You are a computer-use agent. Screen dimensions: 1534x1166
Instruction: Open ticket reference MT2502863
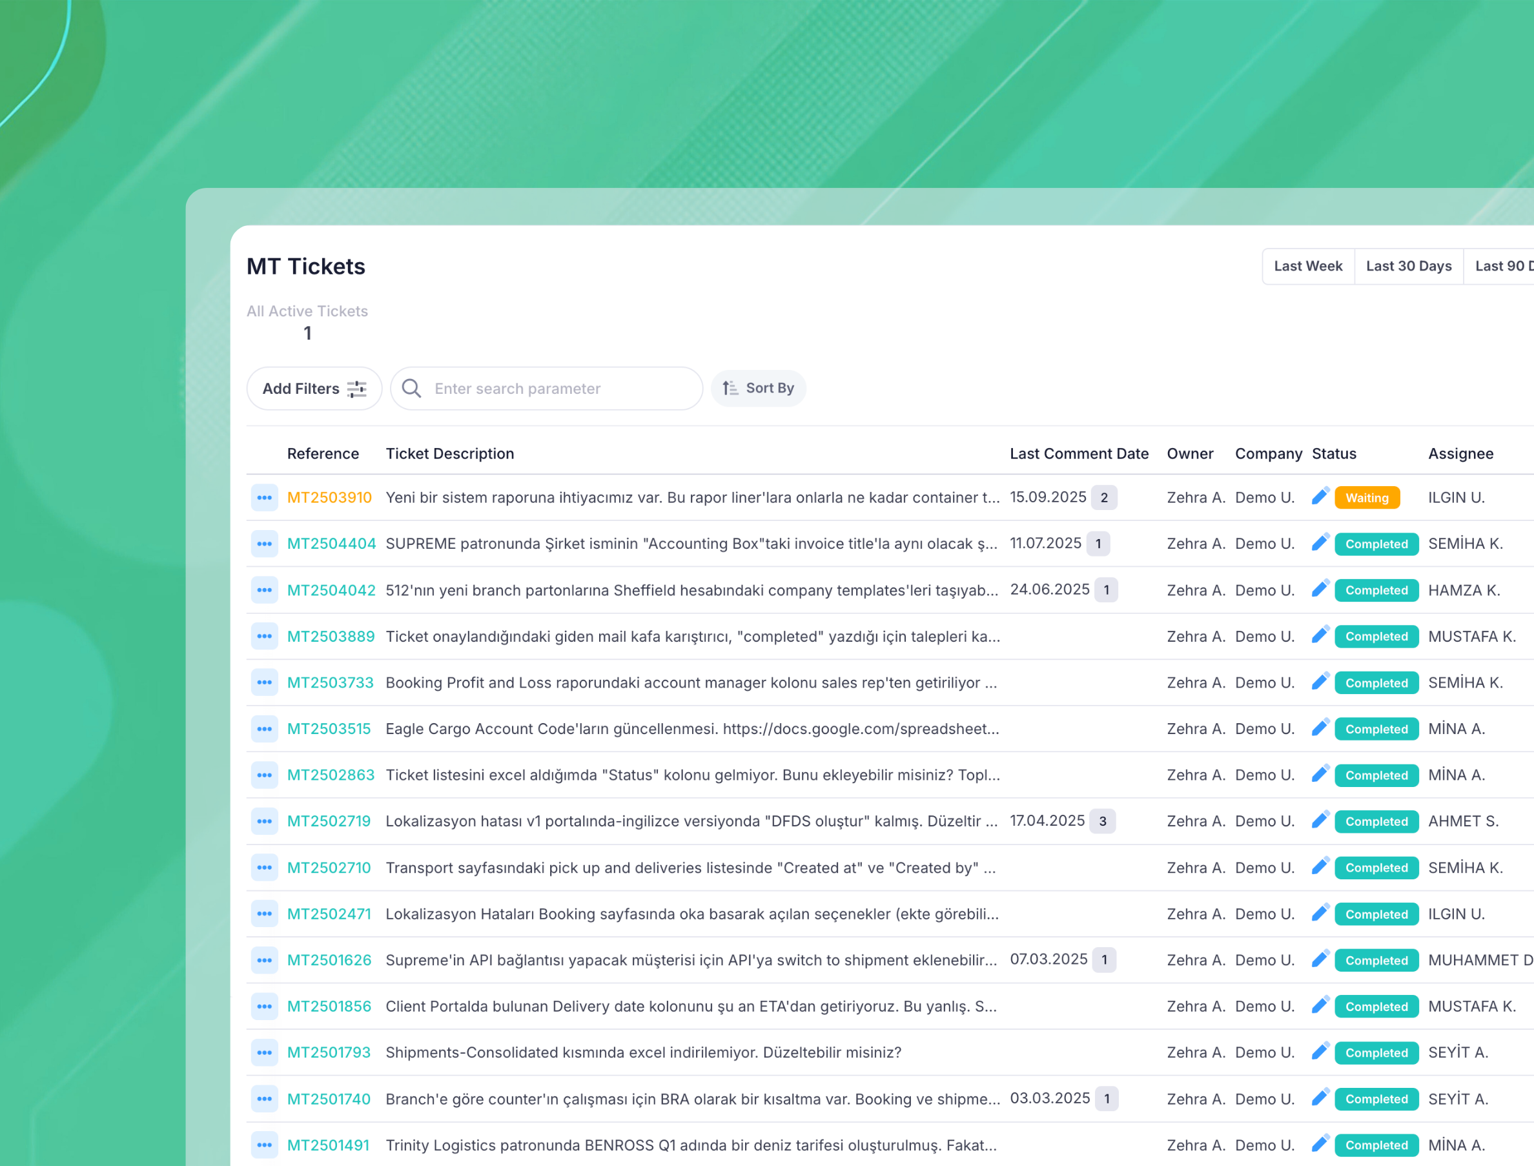tap(331, 775)
